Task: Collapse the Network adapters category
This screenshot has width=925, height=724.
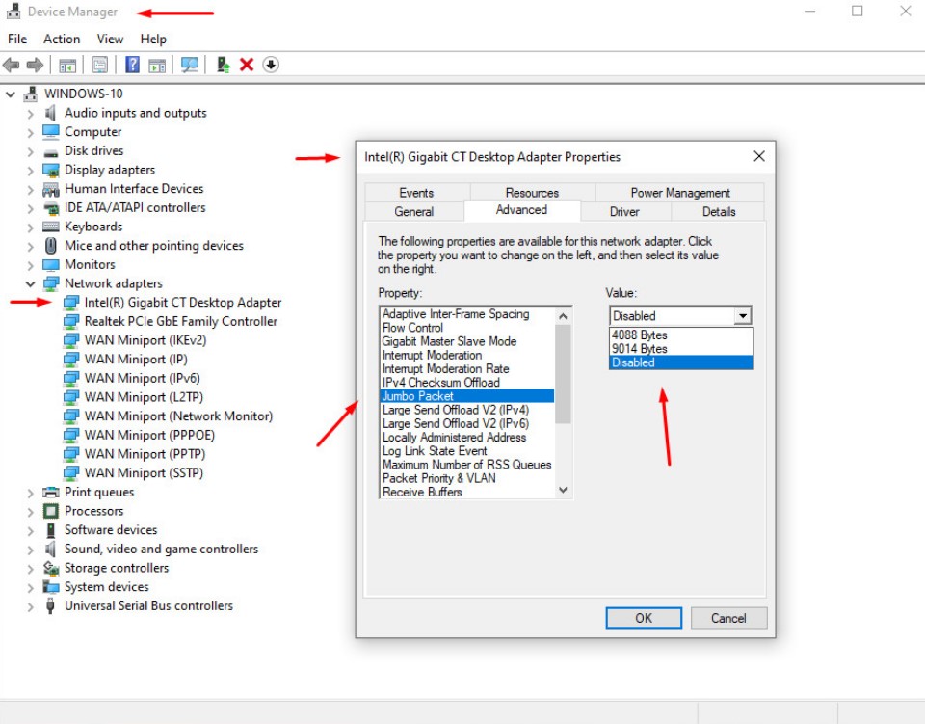Action: 31,283
